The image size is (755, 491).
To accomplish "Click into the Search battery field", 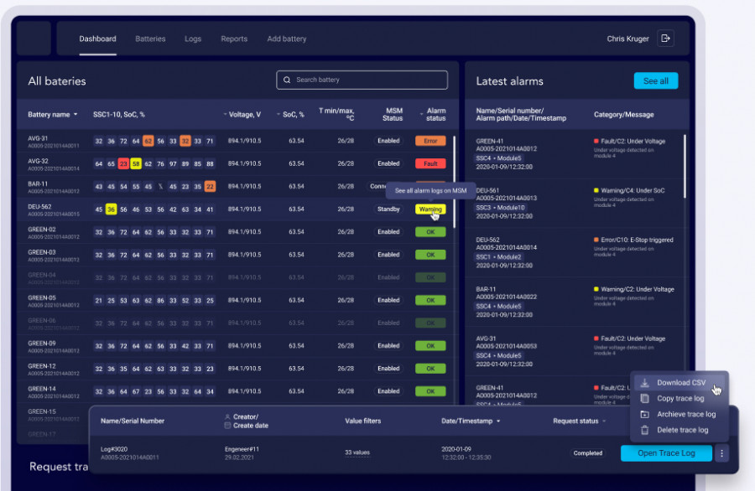I will (365, 80).
